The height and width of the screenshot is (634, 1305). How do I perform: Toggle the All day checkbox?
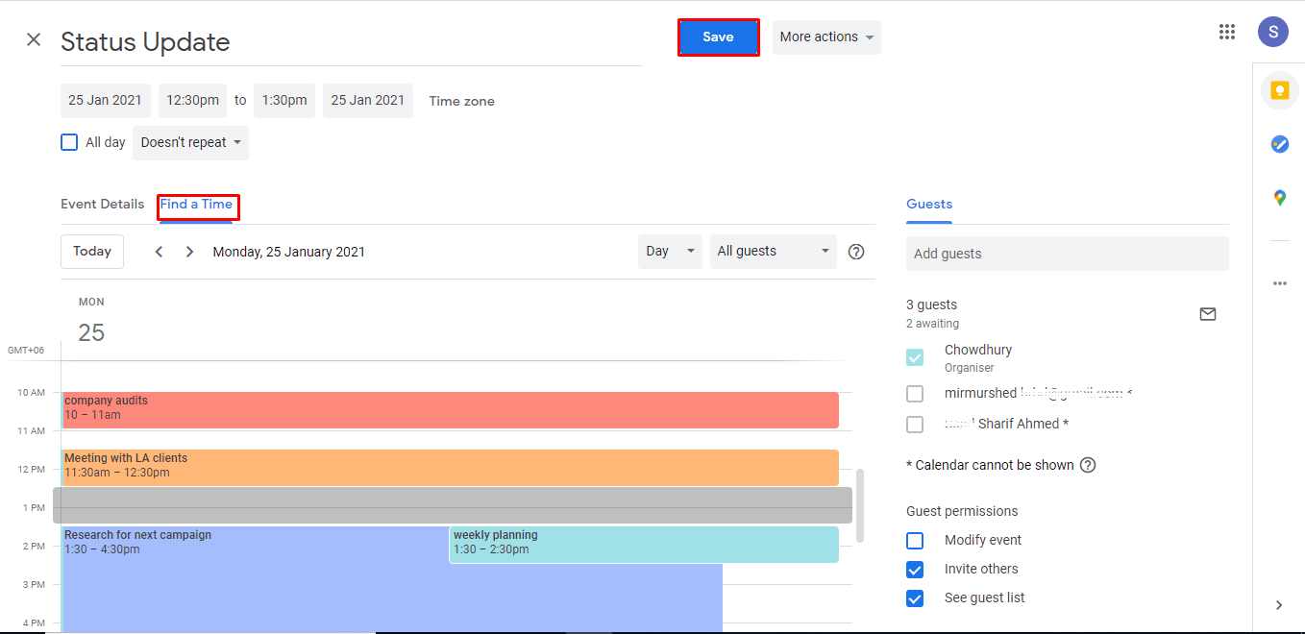tap(69, 142)
